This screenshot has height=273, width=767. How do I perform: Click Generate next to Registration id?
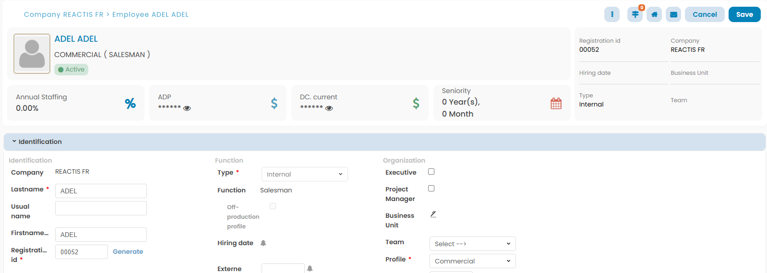[128, 251]
